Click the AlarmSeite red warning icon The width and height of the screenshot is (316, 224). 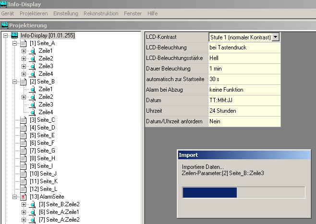pos(23,197)
